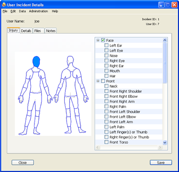Check the Left Eye checkbox

coord(106,51)
